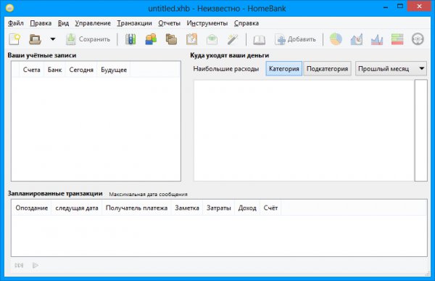Maximize the HomeBank window

coord(400,6)
